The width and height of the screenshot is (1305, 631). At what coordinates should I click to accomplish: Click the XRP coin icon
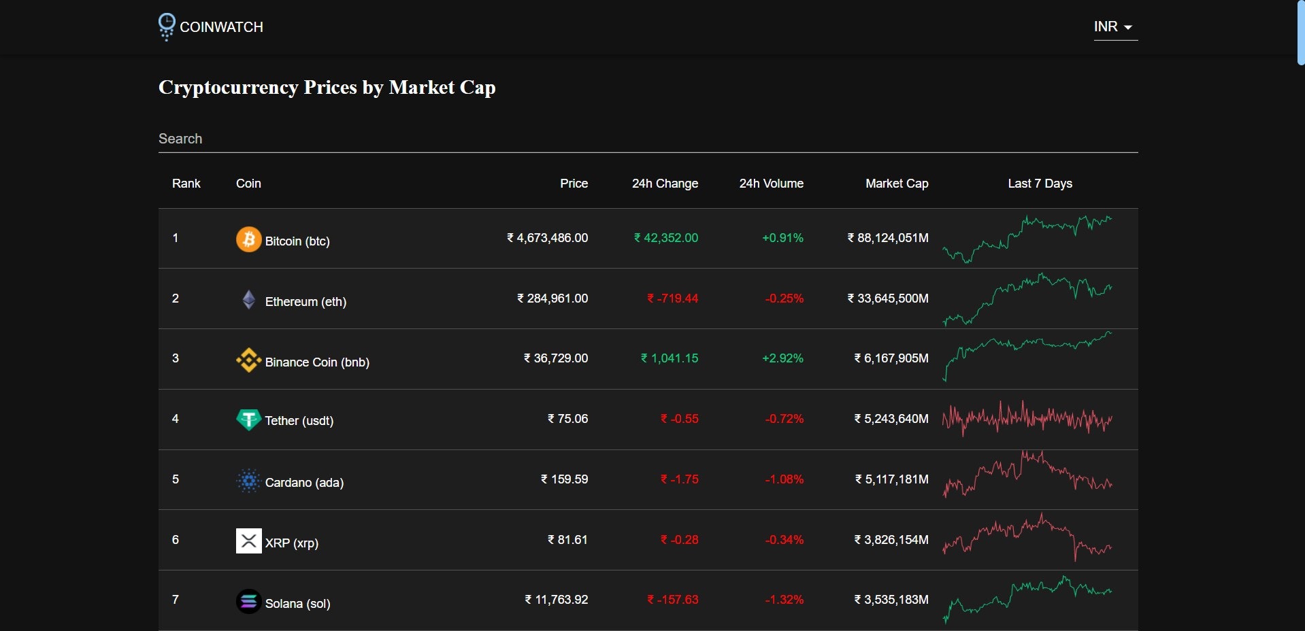pos(248,541)
